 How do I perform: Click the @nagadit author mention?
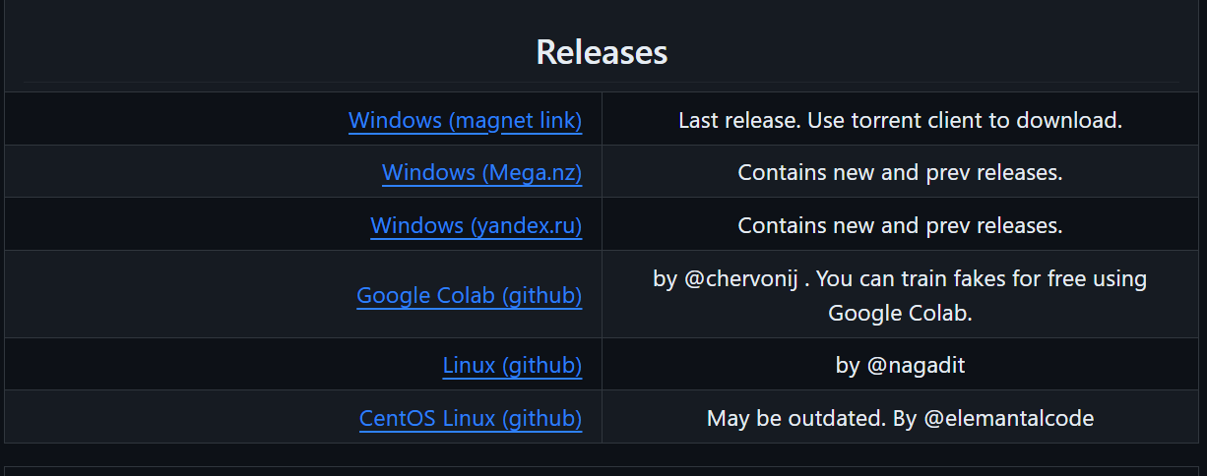pos(916,366)
